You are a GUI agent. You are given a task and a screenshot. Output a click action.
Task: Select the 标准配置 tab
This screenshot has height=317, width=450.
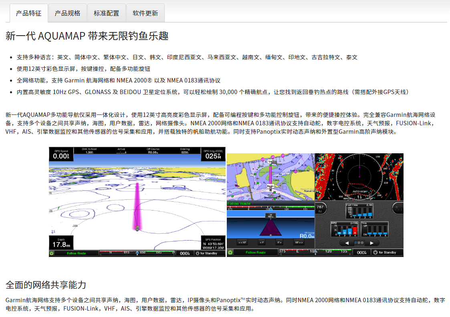pyautogui.click(x=107, y=13)
